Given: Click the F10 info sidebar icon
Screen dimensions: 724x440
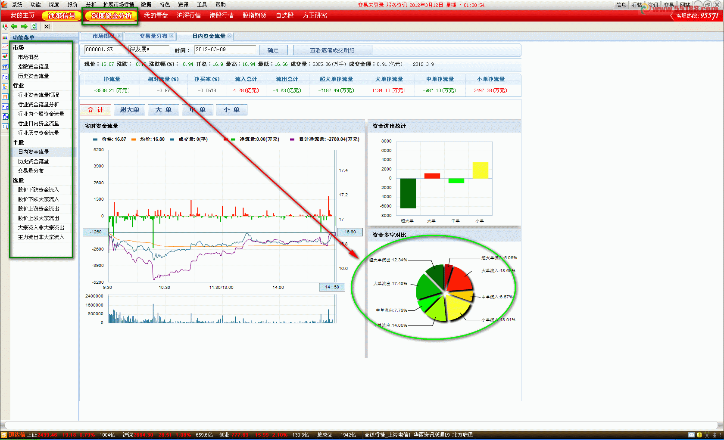Looking at the screenshot, I should [5, 77].
